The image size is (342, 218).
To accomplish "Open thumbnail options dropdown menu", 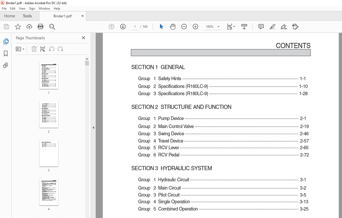I will 20,49.
